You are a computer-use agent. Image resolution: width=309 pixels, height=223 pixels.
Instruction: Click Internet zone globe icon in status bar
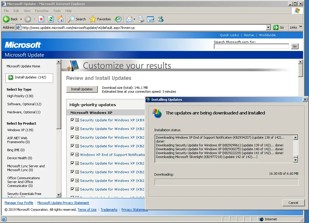point(262,219)
